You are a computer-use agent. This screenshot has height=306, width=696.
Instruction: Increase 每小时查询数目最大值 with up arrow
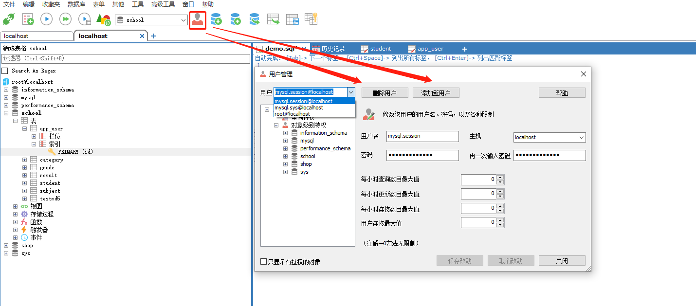point(500,177)
